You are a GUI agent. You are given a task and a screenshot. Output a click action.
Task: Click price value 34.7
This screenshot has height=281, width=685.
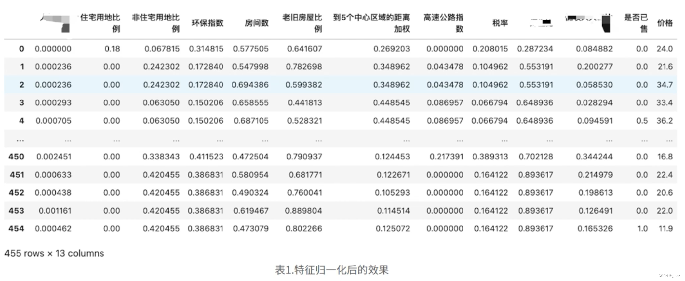click(x=665, y=85)
